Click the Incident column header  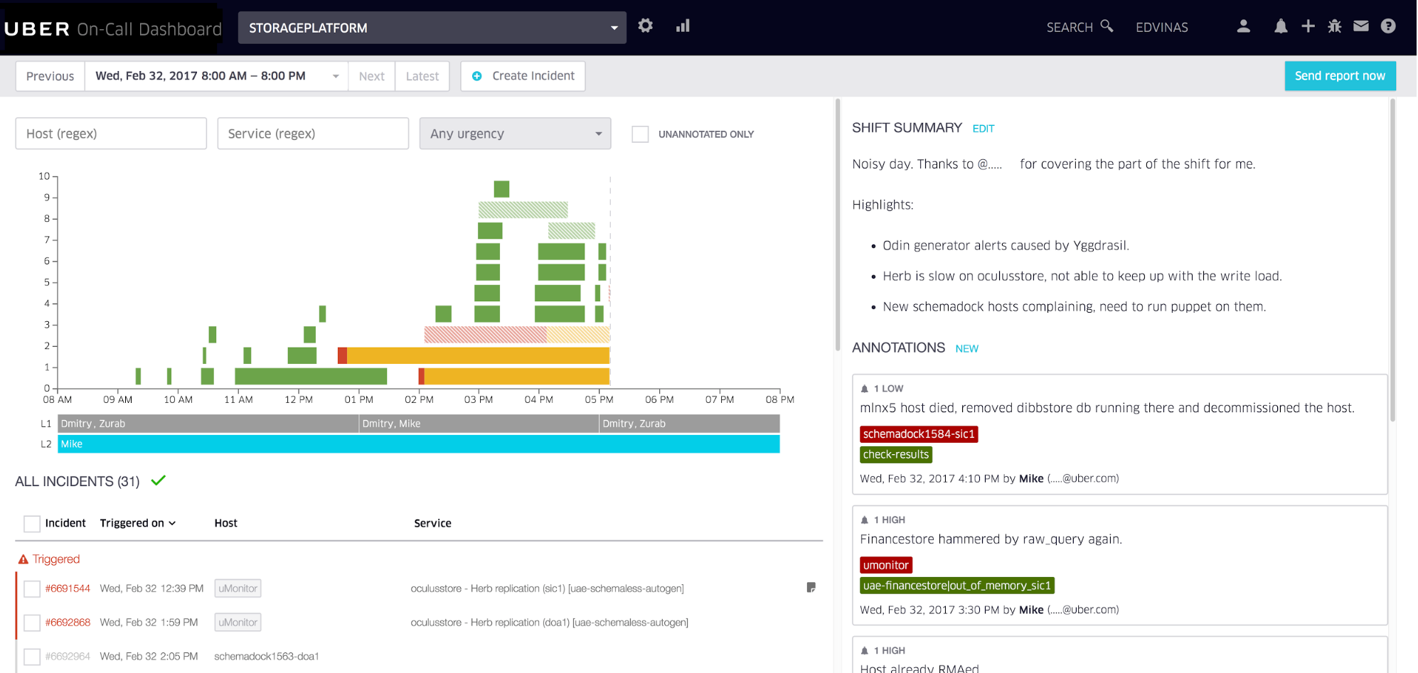[65, 523]
